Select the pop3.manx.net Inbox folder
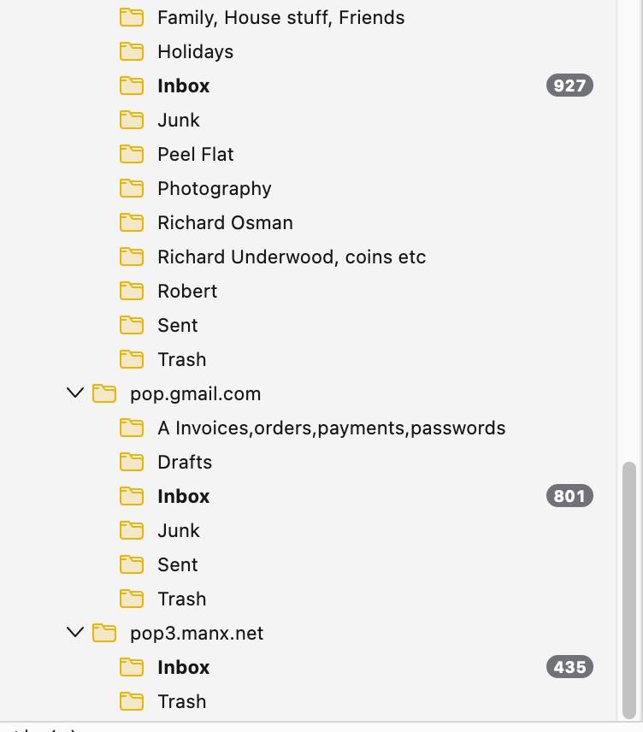This screenshot has width=643, height=732. click(183, 667)
